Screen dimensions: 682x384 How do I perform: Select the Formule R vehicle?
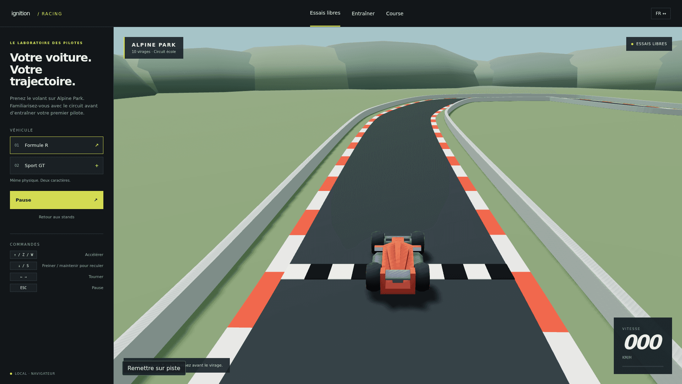point(56,145)
